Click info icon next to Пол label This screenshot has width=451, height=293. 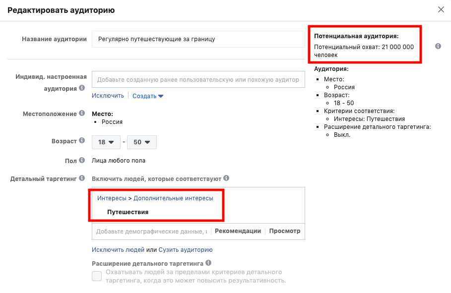[82, 160]
